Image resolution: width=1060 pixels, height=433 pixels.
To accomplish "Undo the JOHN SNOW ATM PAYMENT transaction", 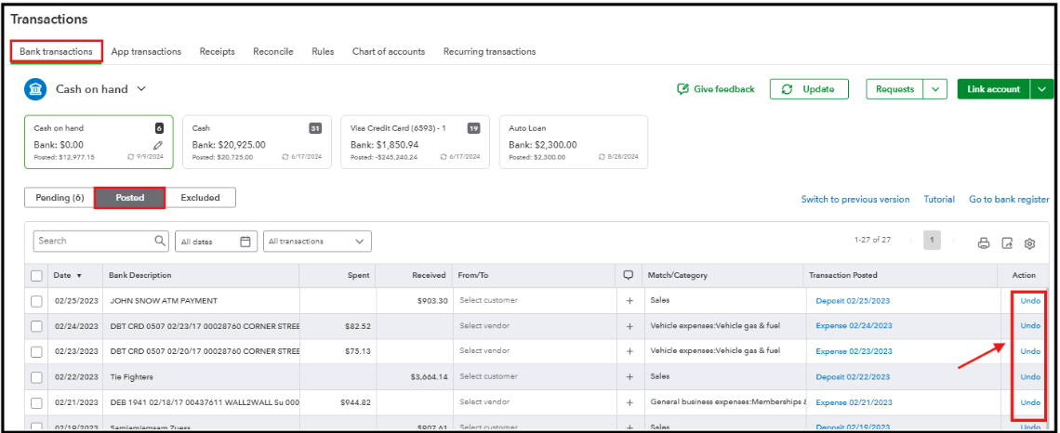I will 1030,301.
